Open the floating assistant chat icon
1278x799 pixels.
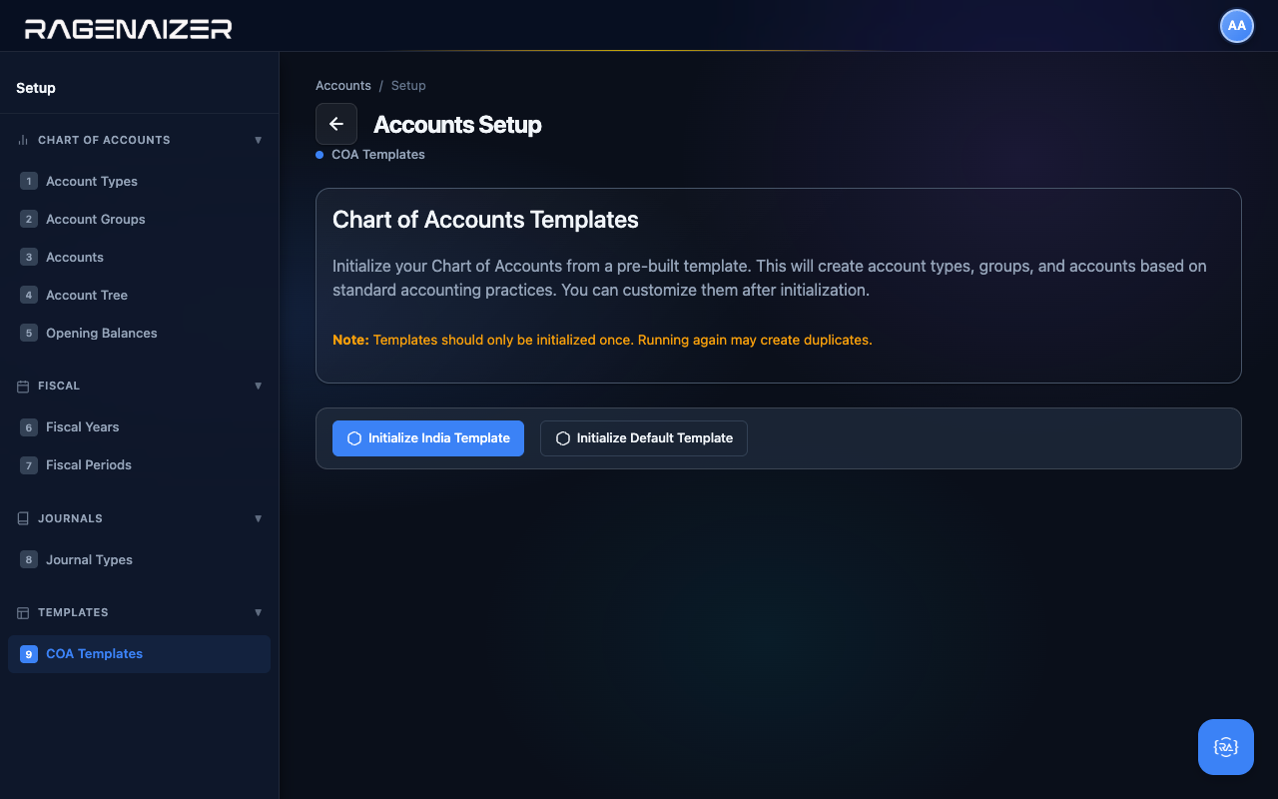pos(1226,747)
